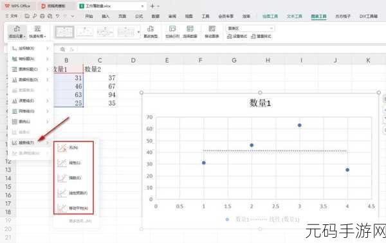Screen dimensions: 386x243
Task: Click Reset Style (重置样式) button
Action: 261,37
